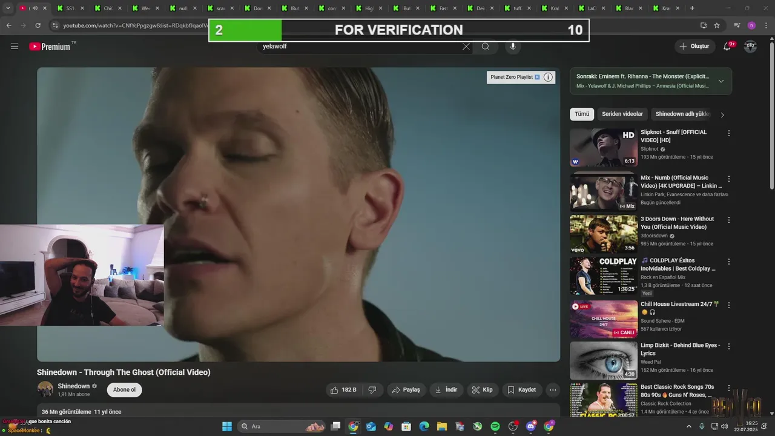
Task: Click the Shinedown video player
Action: tap(298, 214)
